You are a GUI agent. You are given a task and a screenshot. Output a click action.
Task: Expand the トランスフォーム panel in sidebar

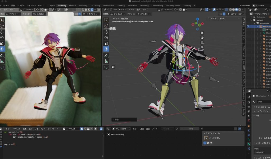pyautogui.click(x=218, y=18)
